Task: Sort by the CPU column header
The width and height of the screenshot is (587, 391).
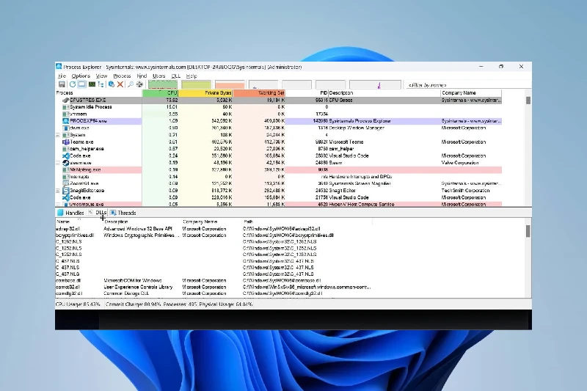Action: 160,92
